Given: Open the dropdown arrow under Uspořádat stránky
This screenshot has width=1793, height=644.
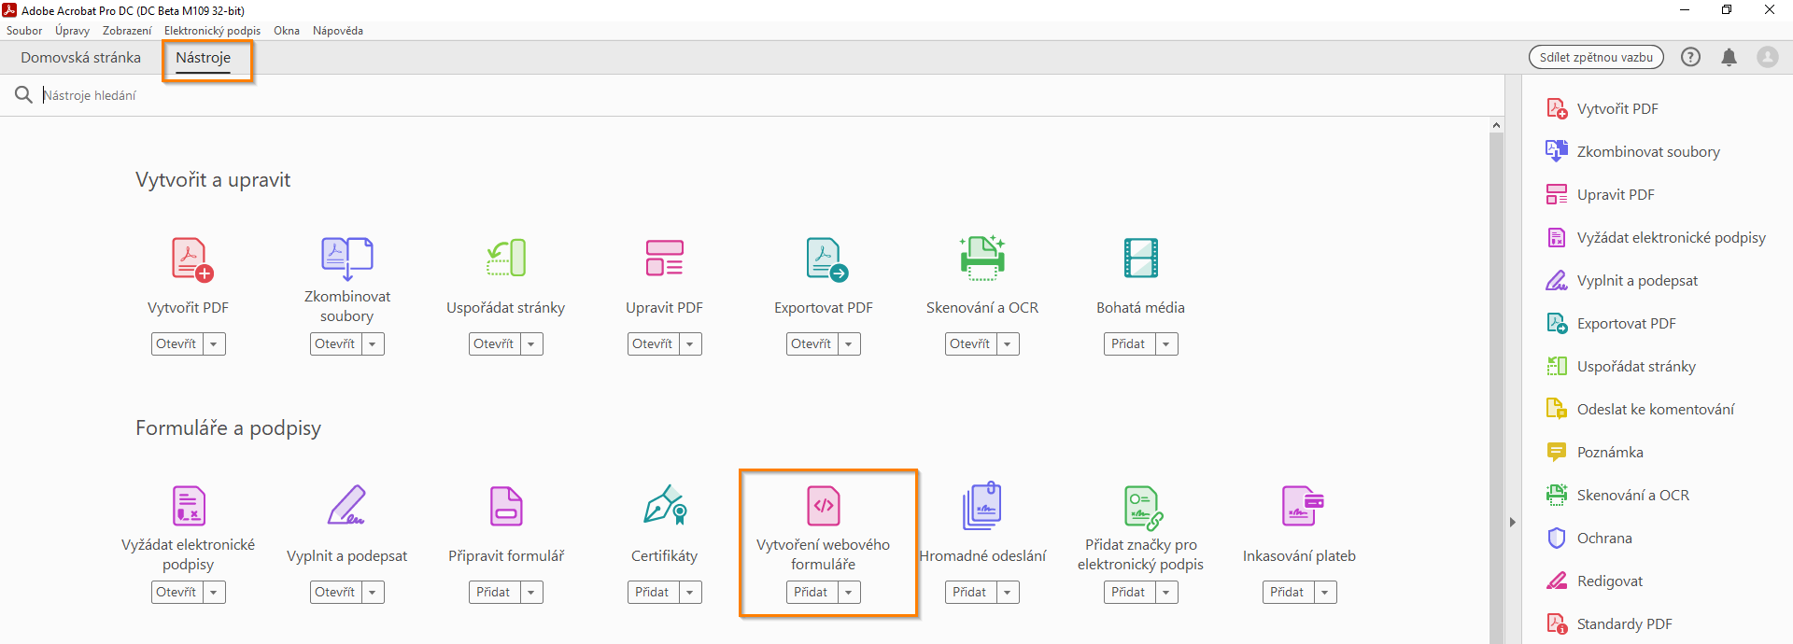Looking at the screenshot, I should click(x=531, y=344).
